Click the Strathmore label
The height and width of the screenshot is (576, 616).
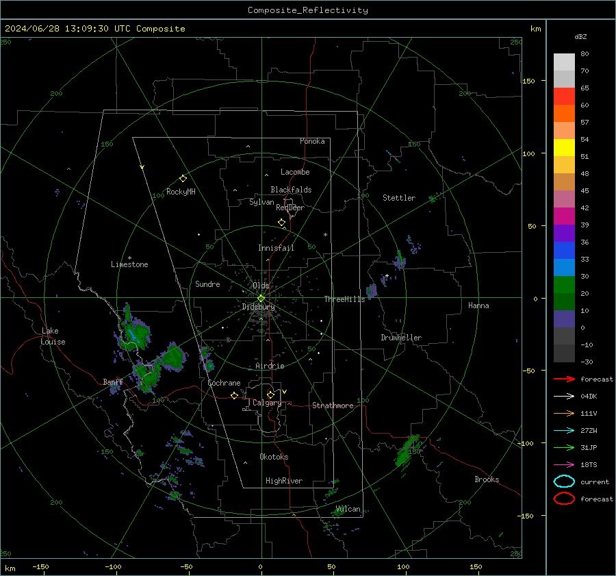coord(333,405)
